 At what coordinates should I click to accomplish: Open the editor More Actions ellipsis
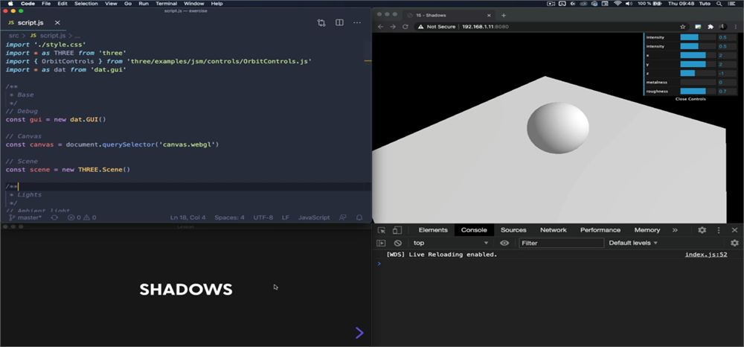(357, 23)
